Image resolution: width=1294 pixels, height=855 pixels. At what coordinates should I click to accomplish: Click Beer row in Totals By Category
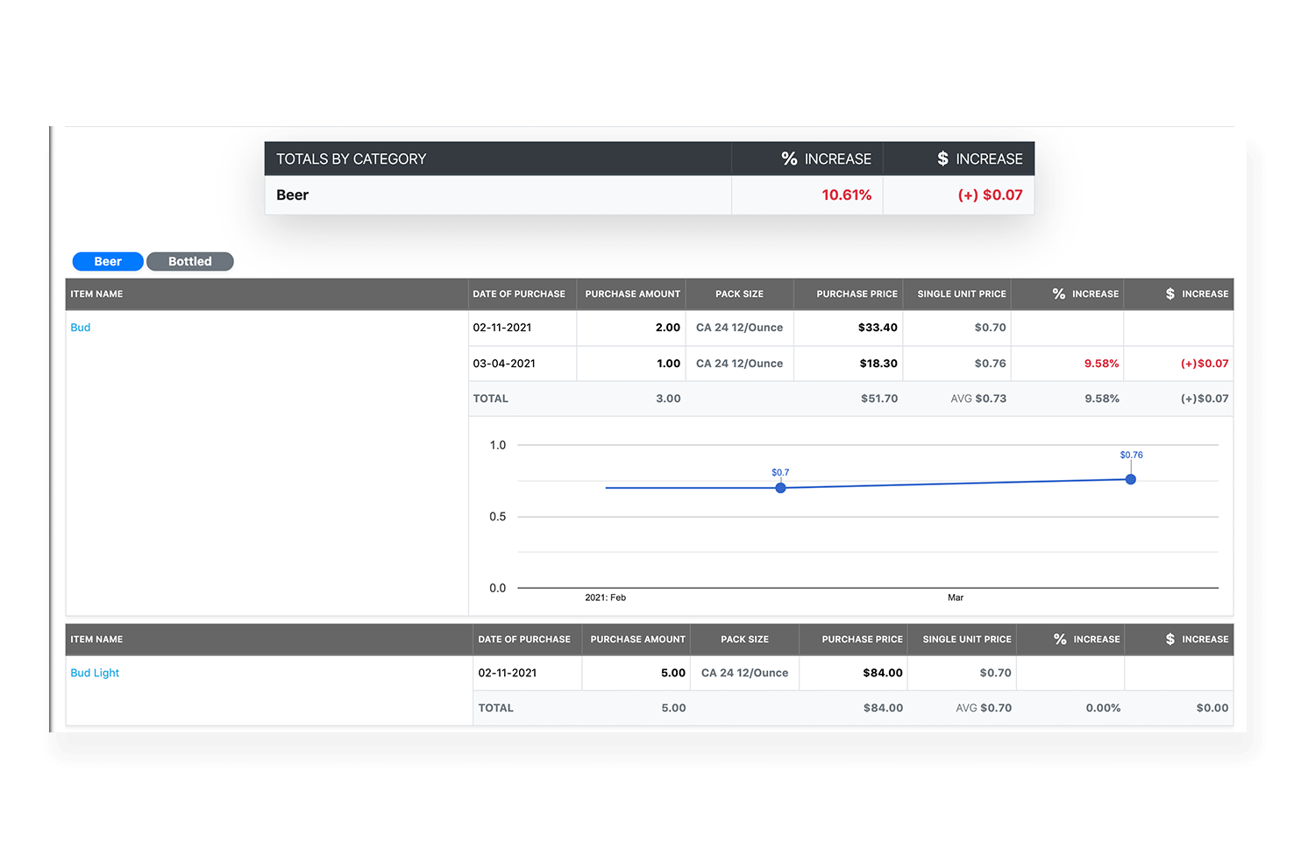coord(650,195)
